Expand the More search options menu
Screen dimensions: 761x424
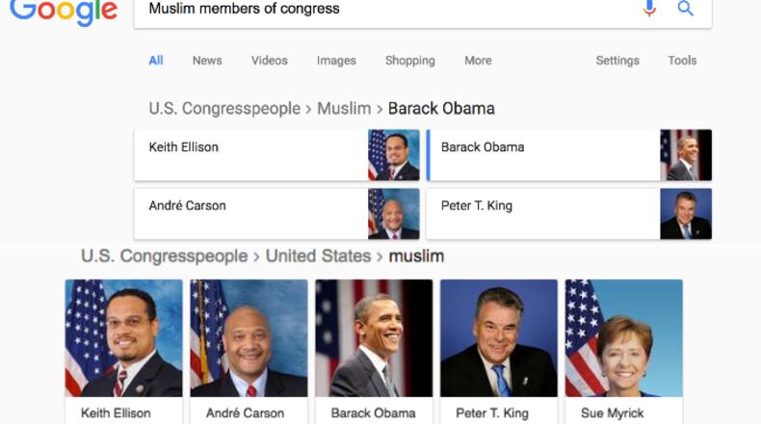(478, 61)
